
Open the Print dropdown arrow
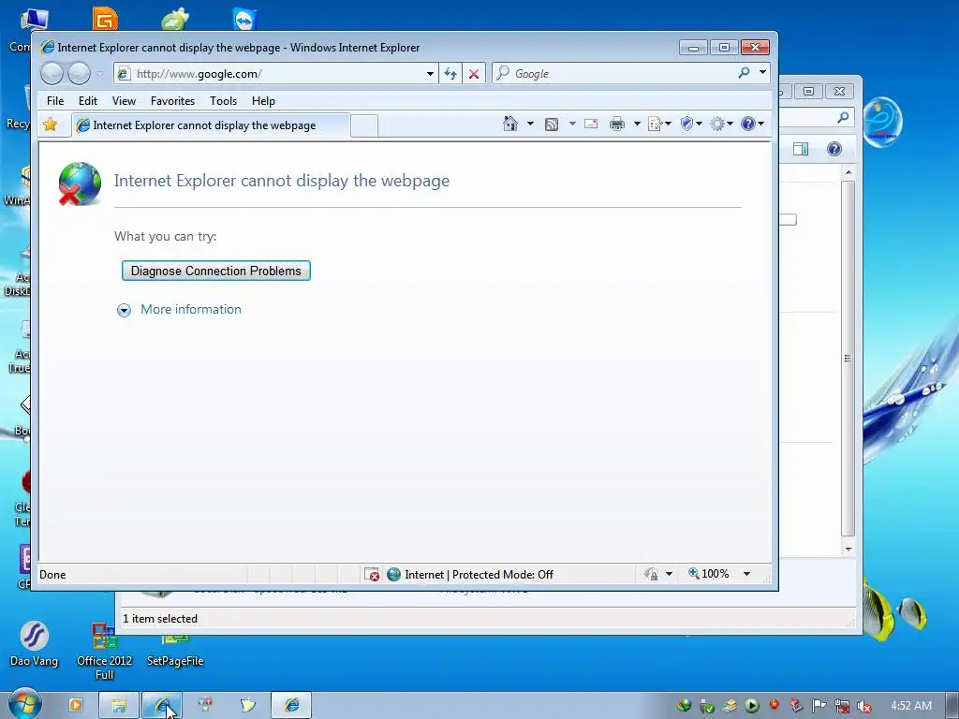pyautogui.click(x=637, y=125)
